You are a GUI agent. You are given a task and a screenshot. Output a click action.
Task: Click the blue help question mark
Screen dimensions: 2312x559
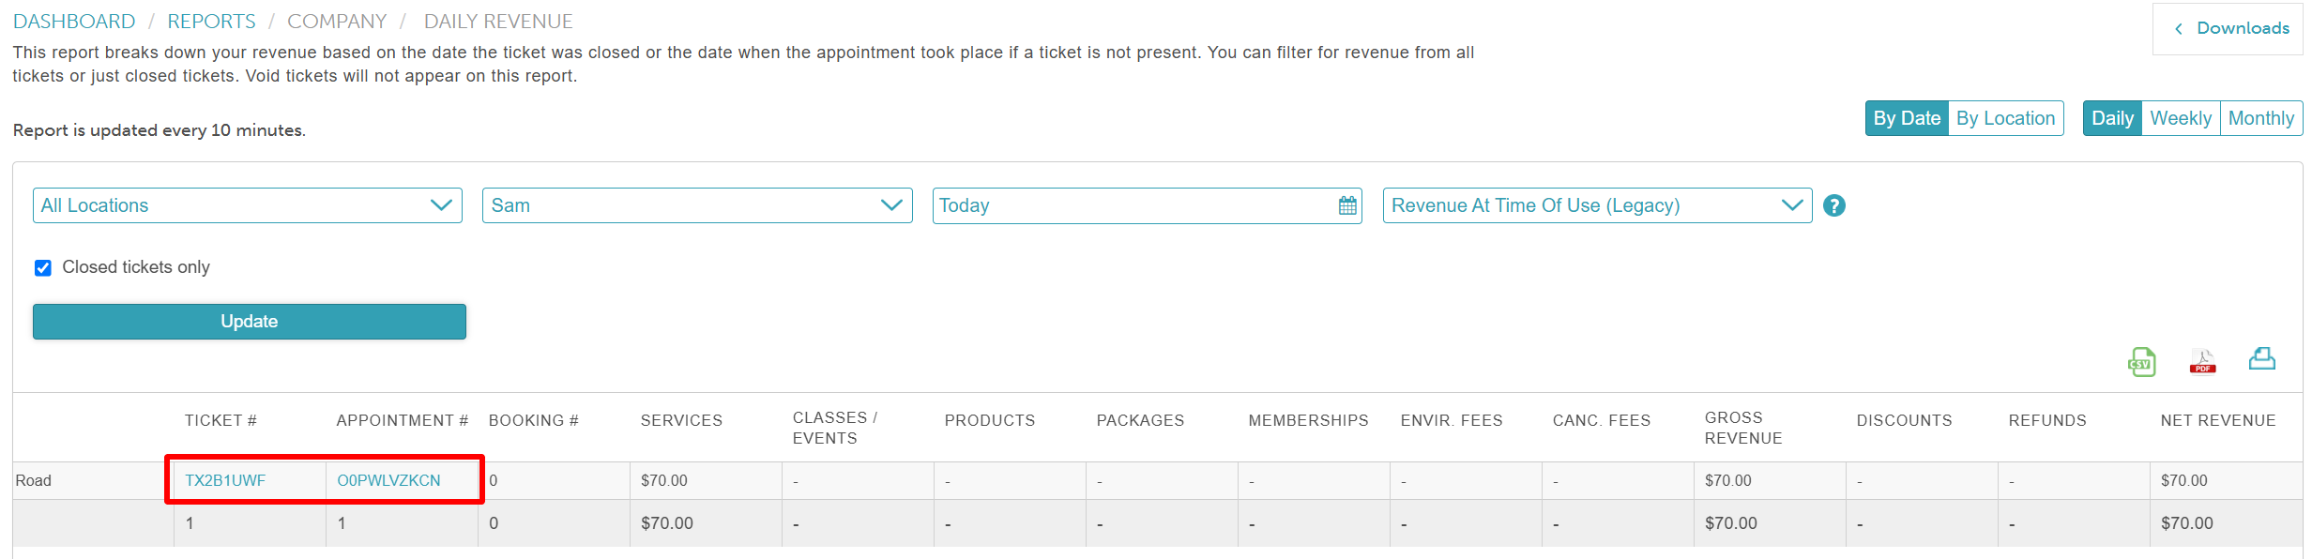(1834, 205)
